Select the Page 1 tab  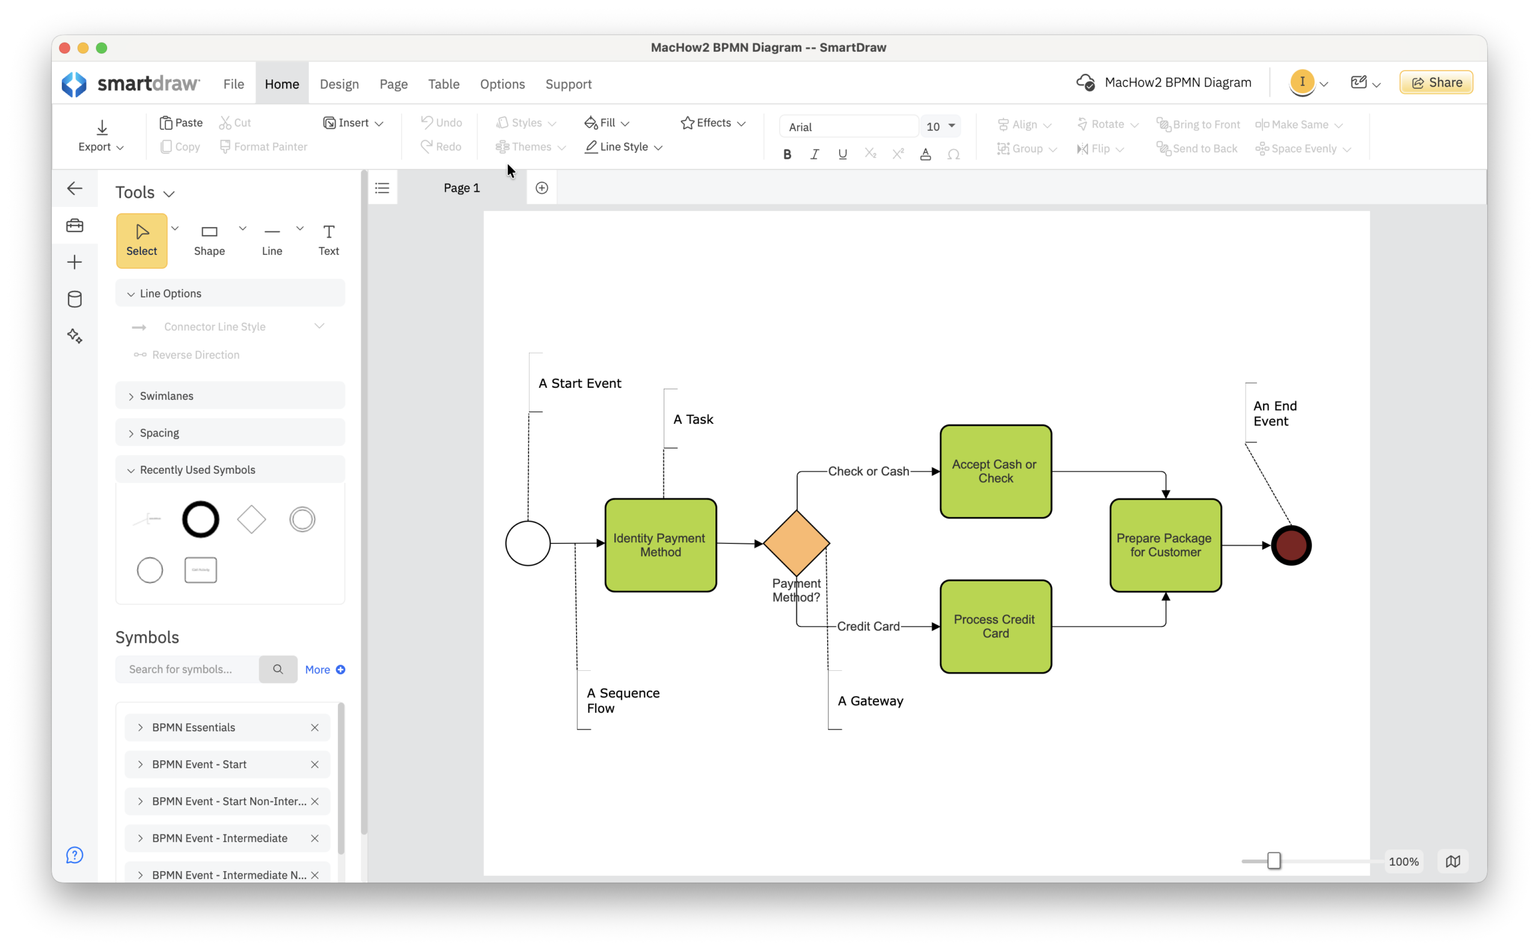tap(462, 188)
